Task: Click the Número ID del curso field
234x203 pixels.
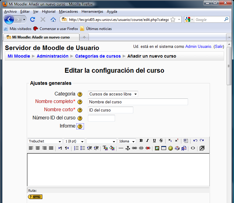Action: tap(101, 118)
